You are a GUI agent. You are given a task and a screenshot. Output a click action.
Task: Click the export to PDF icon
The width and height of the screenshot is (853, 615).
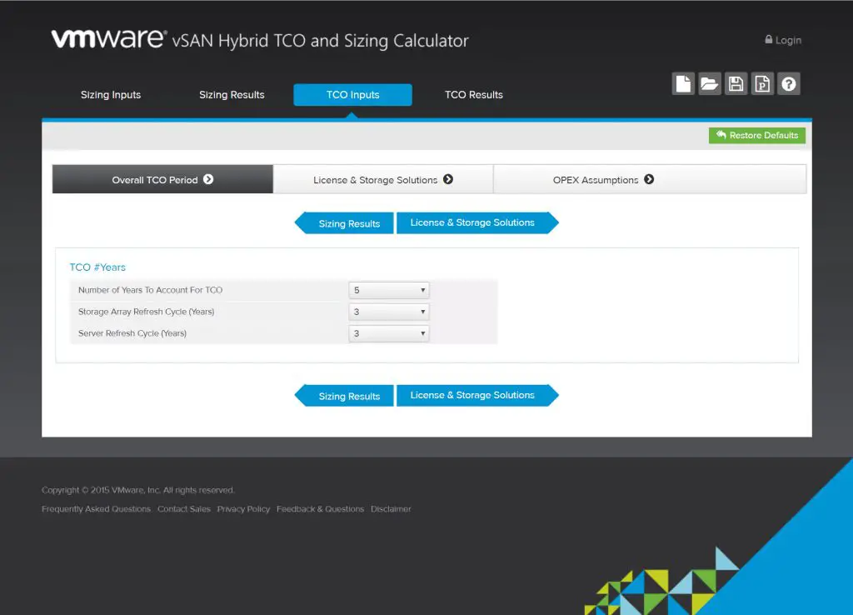pos(762,84)
